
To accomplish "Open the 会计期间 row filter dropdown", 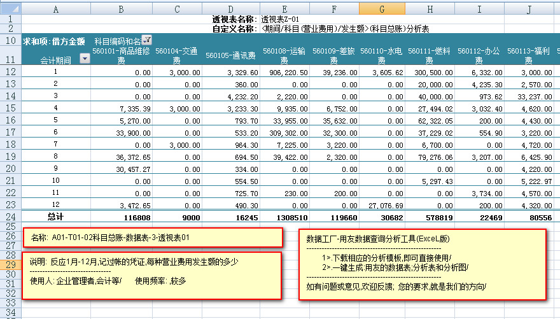I will pos(85,59).
